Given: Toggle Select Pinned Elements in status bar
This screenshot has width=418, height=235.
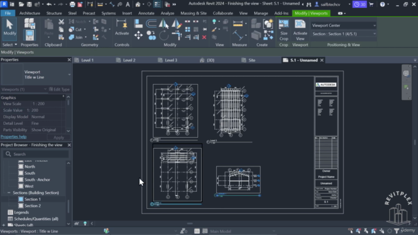Looking at the screenshot, I should [x=366, y=231].
